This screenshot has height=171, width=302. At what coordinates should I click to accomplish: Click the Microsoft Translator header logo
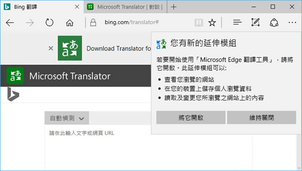tap(15, 76)
